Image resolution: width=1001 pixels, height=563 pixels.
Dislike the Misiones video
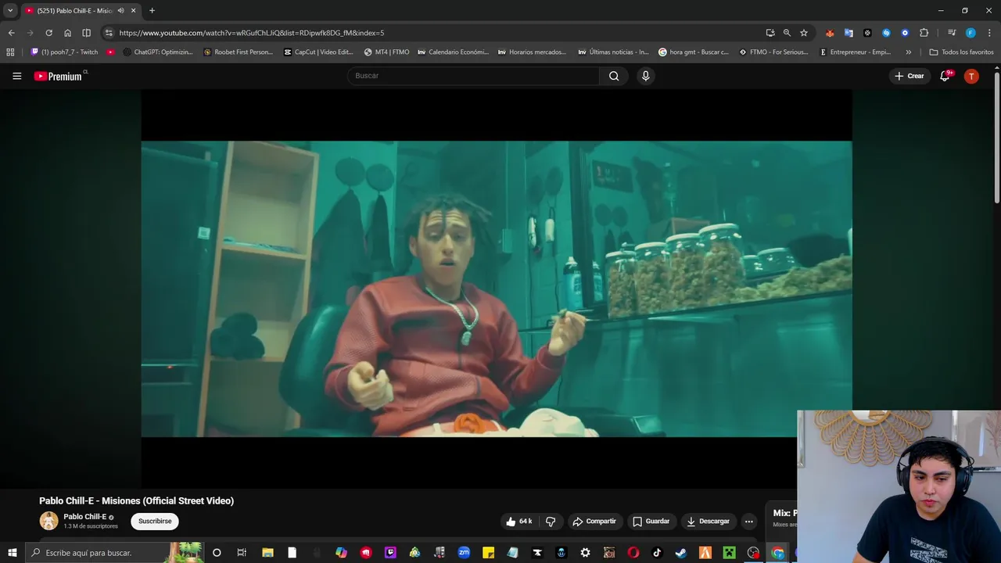pyautogui.click(x=551, y=522)
